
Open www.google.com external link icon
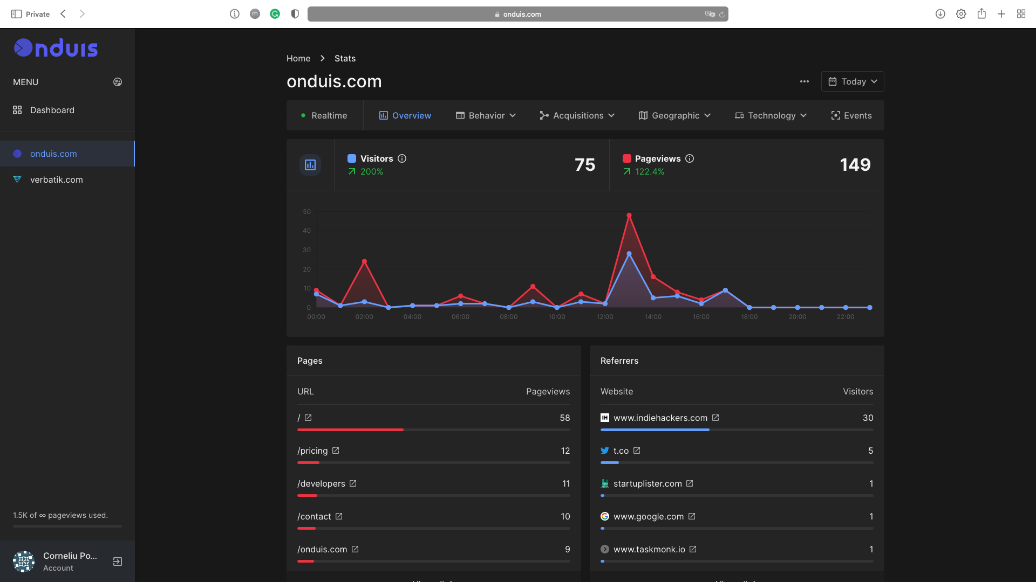coord(692,516)
